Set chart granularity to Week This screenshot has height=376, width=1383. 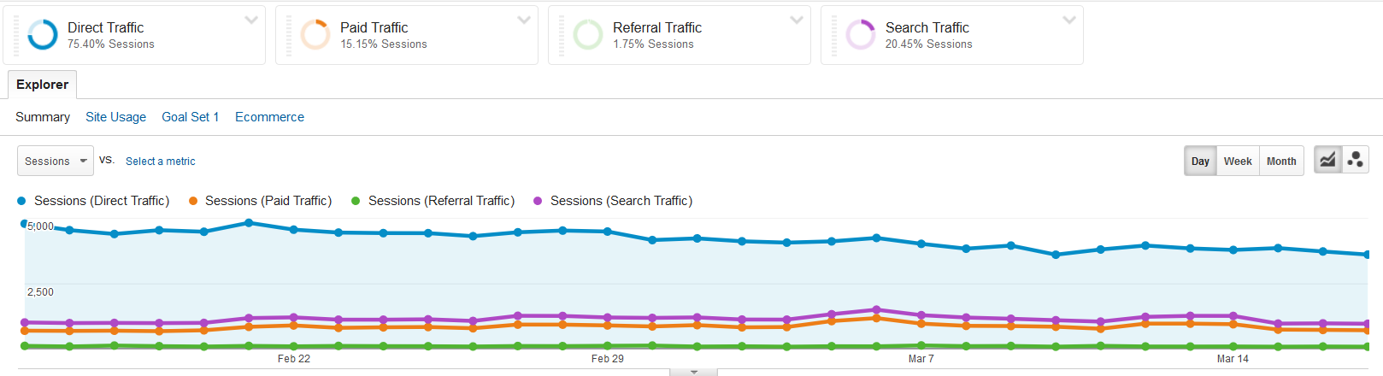1237,161
